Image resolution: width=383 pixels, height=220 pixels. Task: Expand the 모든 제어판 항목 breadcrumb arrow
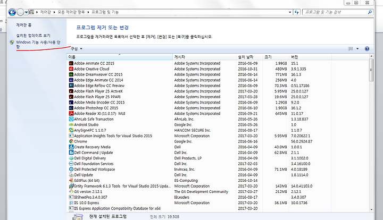(88, 12)
